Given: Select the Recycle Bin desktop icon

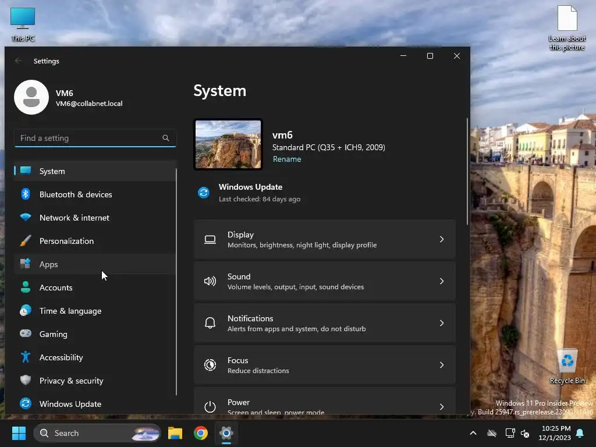Looking at the screenshot, I should 567,366.
